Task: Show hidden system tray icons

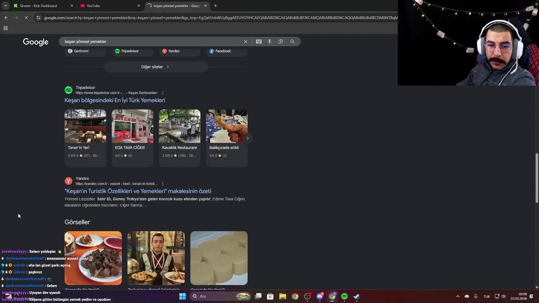Action: click(x=458, y=296)
